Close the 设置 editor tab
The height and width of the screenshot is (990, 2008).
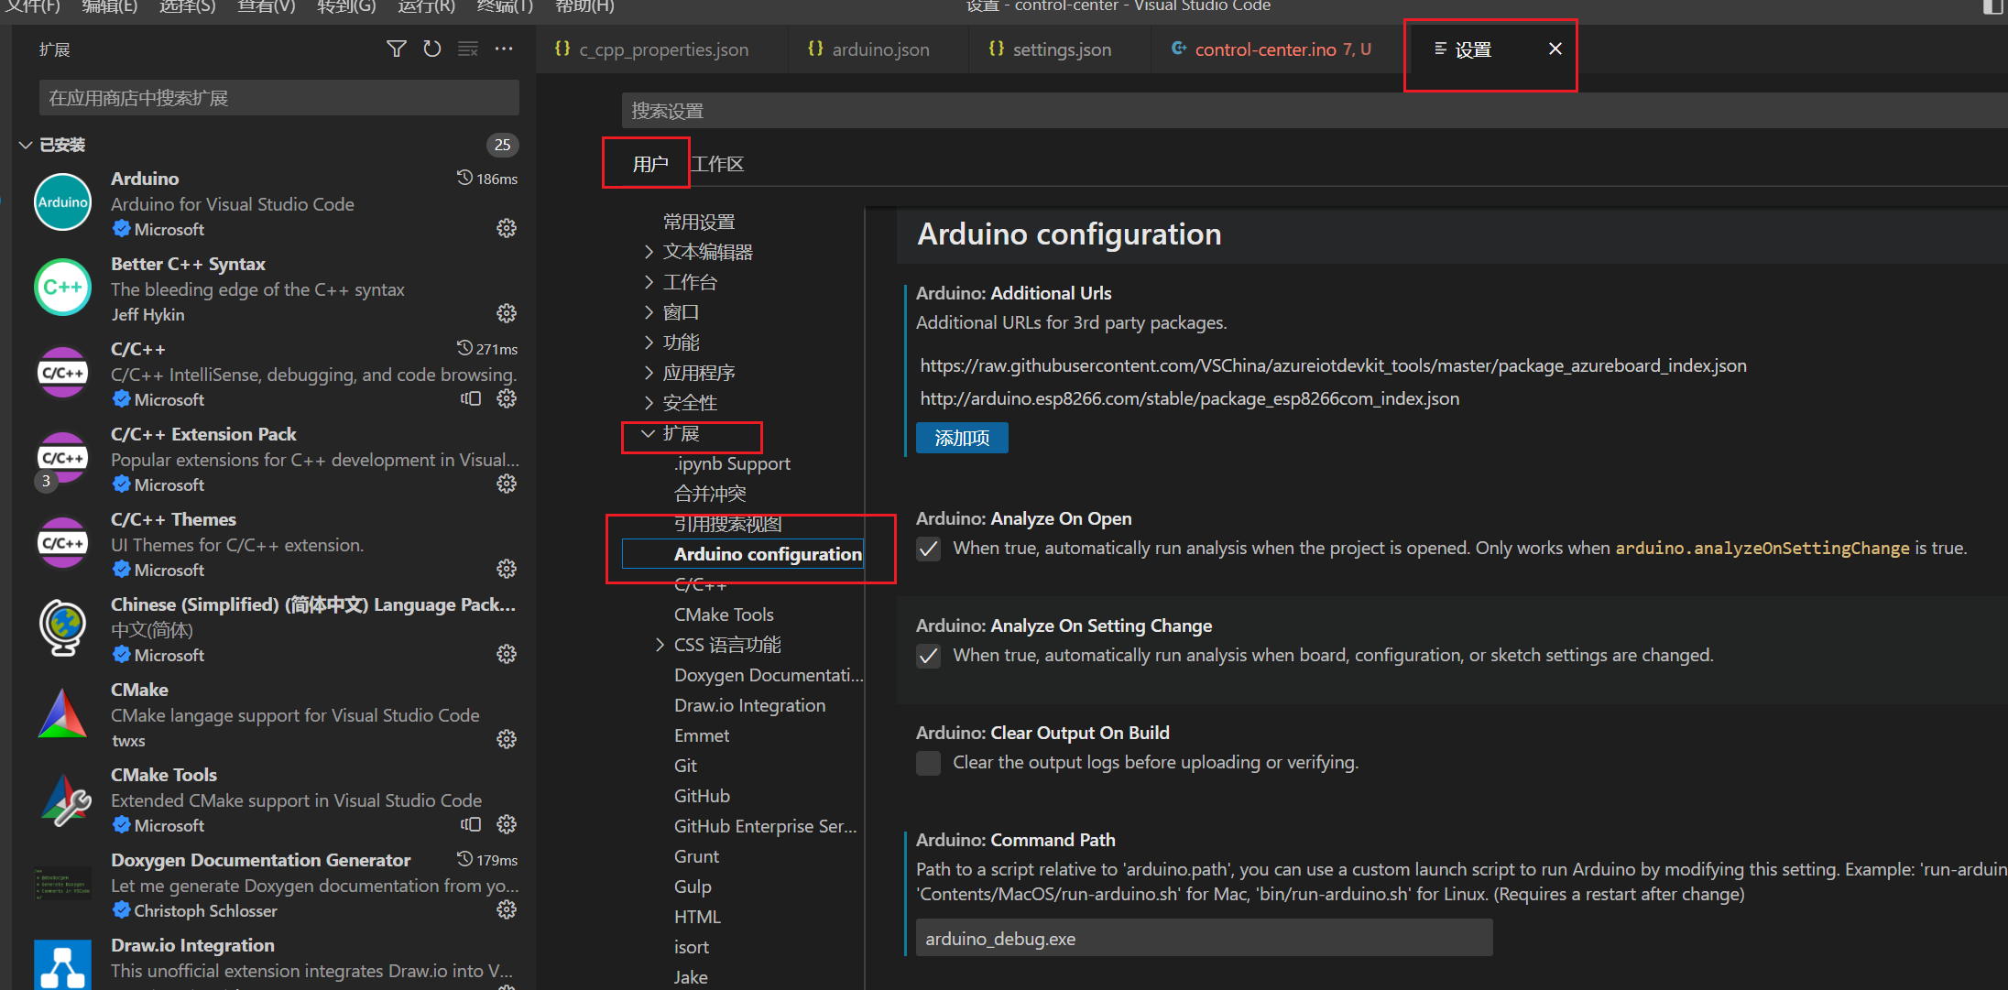point(1555,49)
